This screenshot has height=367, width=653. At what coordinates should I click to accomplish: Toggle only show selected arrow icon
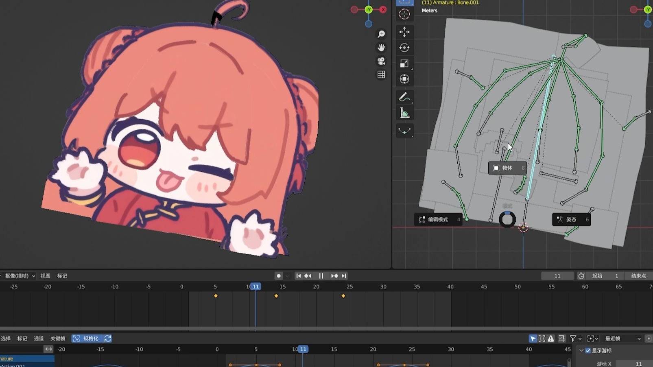tap(533, 339)
